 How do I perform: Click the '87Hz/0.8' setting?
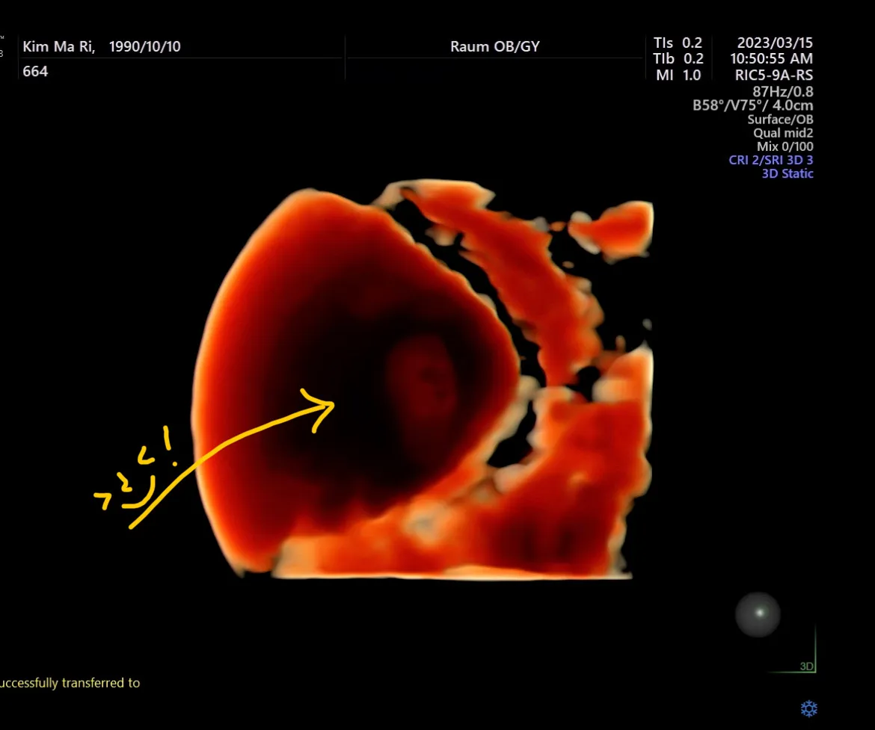pyautogui.click(x=782, y=91)
